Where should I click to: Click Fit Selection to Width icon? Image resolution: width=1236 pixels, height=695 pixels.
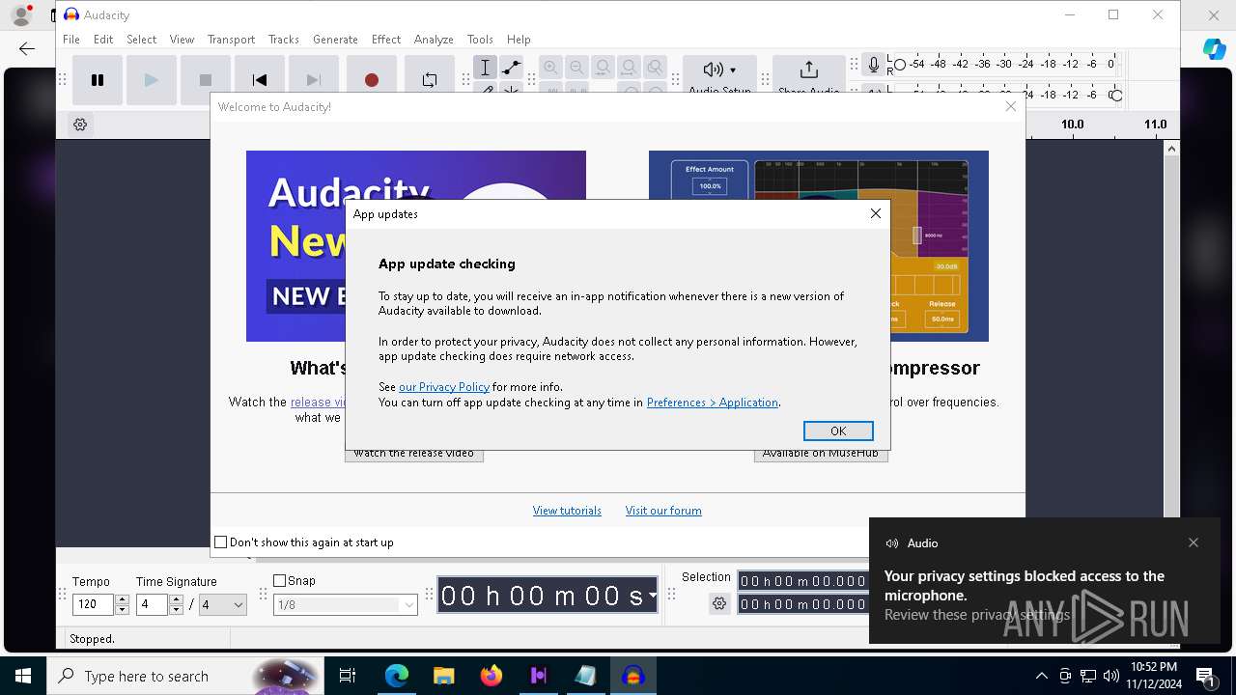point(603,68)
